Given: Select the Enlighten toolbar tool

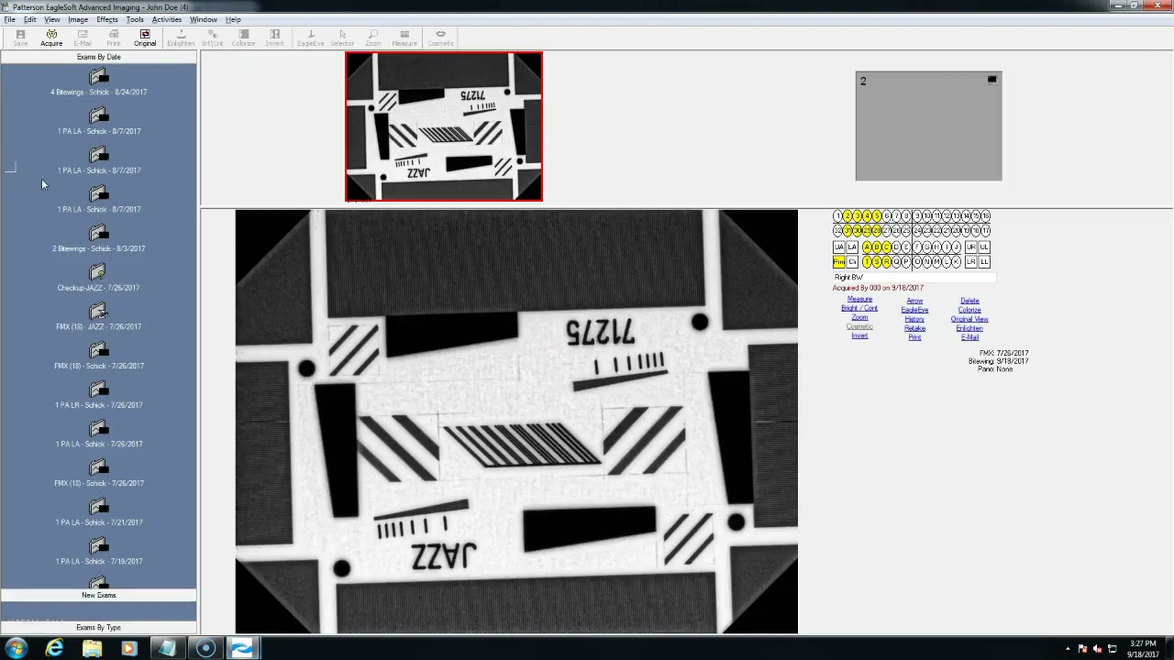Looking at the screenshot, I should coord(181,38).
